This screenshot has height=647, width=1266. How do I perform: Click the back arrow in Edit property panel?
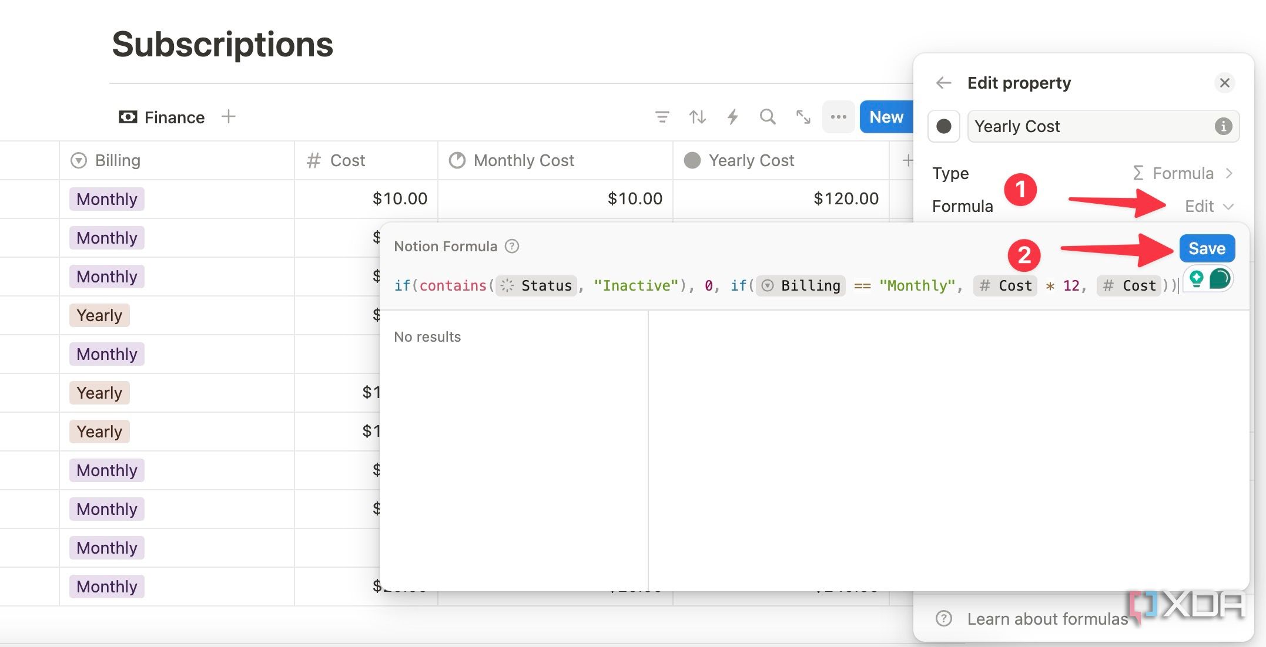[x=943, y=82]
